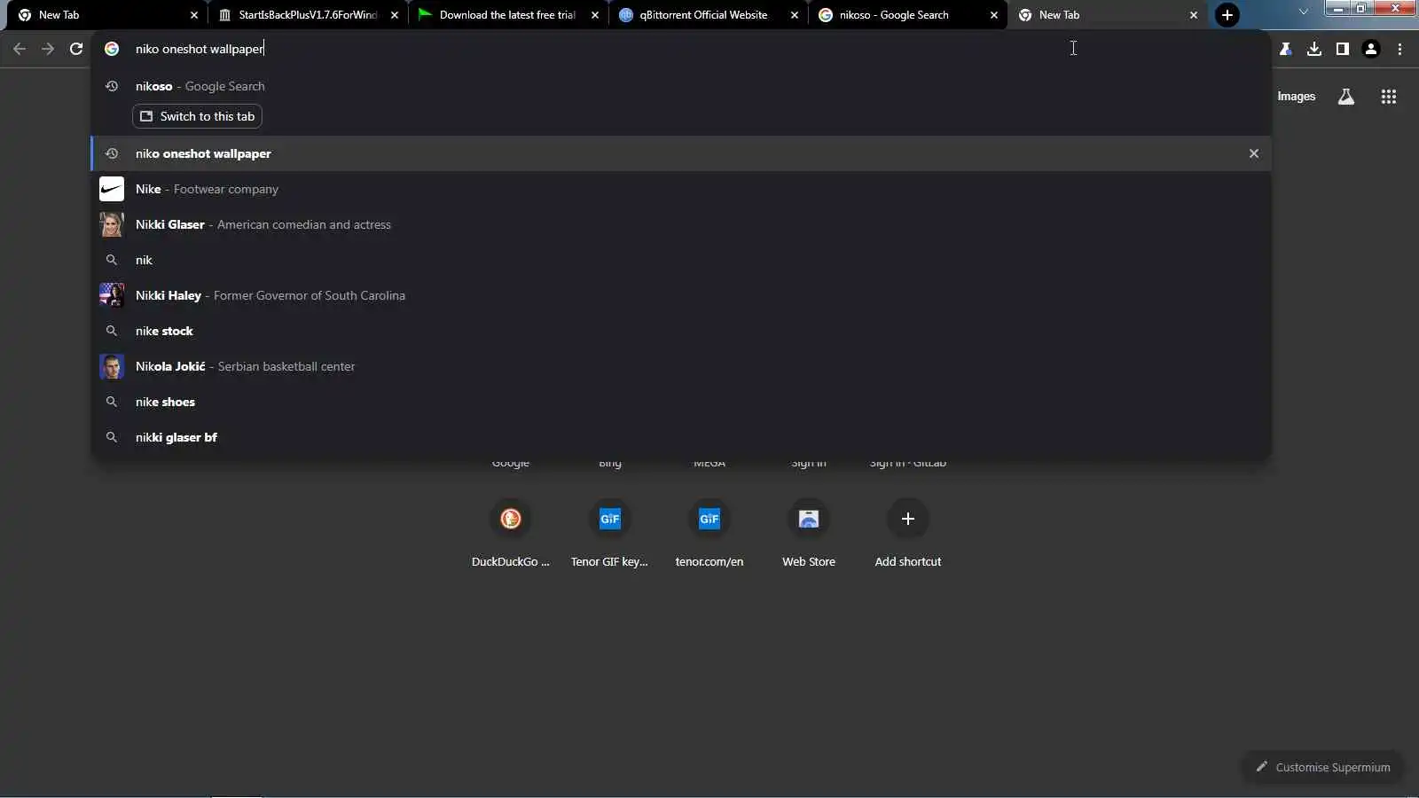This screenshot has width=1419, height=798.
Task: Open the DuckDuckGo shortcut icon
Action: tap(511, 519)
